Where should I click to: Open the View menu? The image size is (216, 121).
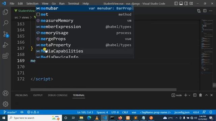(45, 4)
